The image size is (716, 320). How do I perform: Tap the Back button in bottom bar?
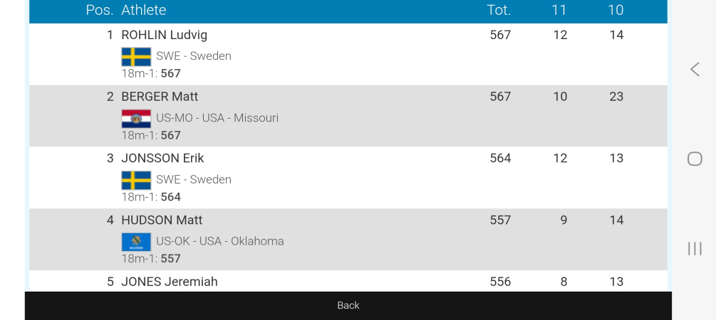tap(348, 305)
